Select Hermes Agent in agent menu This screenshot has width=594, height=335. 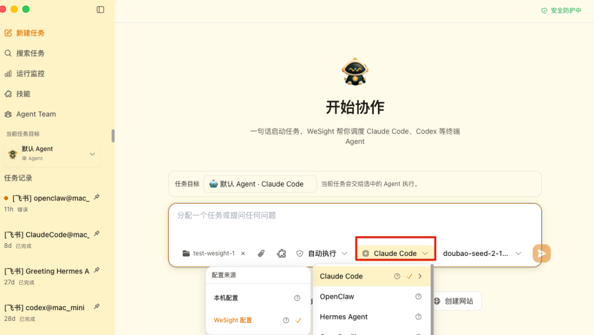click(x=372, y=317)
